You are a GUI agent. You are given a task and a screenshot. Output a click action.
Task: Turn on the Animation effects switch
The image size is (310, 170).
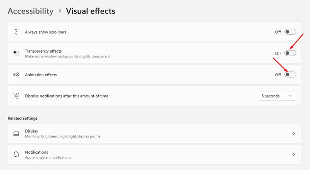(290, 74)
